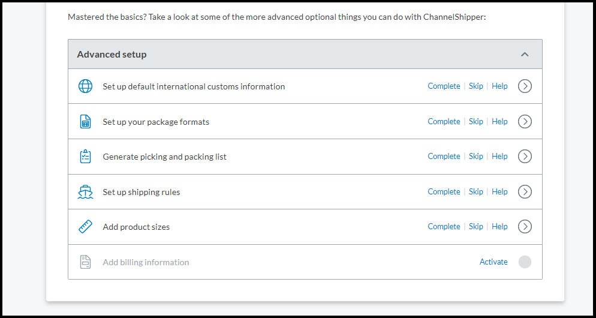Screen dimensions: 596x318
Task: Click the greyed billing information document icon
Action: (86, 262)
